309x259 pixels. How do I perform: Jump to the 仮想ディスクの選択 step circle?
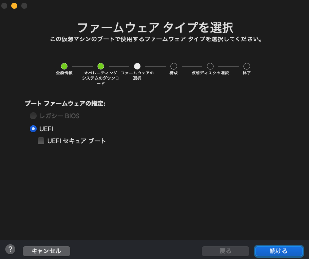[210, 66]
